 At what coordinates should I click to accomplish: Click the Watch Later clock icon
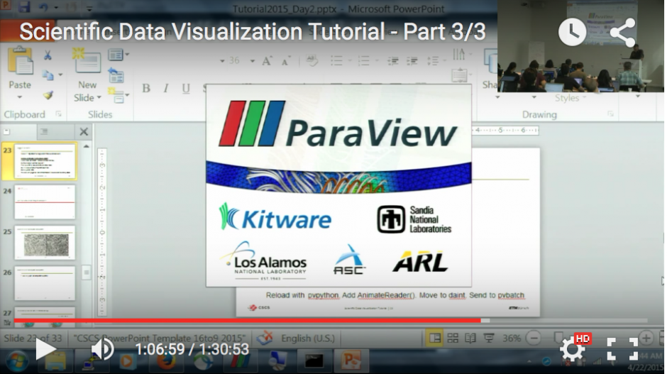572,32
